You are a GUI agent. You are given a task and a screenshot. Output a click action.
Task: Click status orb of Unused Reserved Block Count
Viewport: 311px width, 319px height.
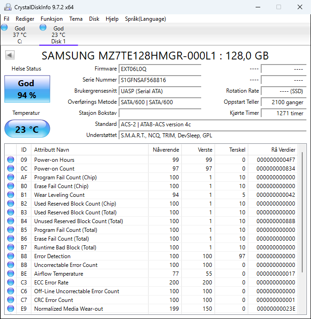coord(11,221)
